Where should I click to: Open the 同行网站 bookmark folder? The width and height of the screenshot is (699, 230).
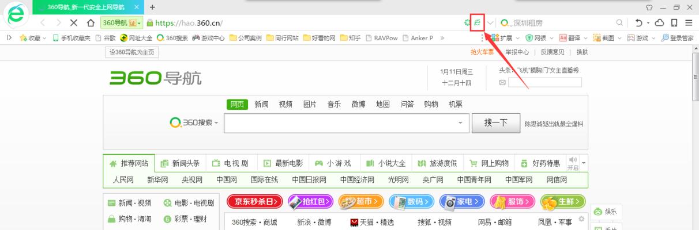click(x=283, y=38)
